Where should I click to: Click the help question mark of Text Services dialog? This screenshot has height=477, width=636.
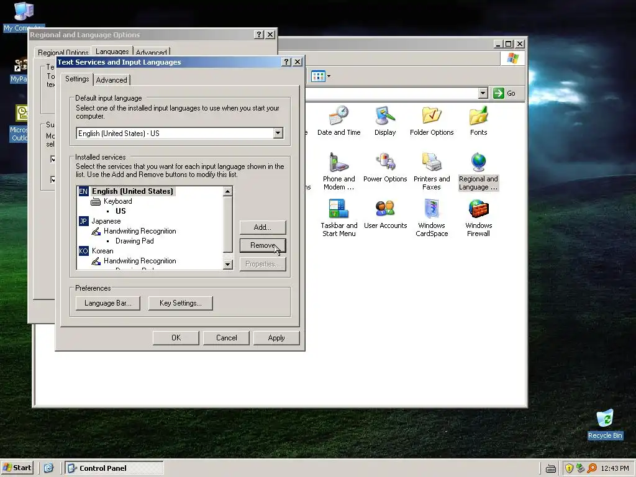[286, 61]
